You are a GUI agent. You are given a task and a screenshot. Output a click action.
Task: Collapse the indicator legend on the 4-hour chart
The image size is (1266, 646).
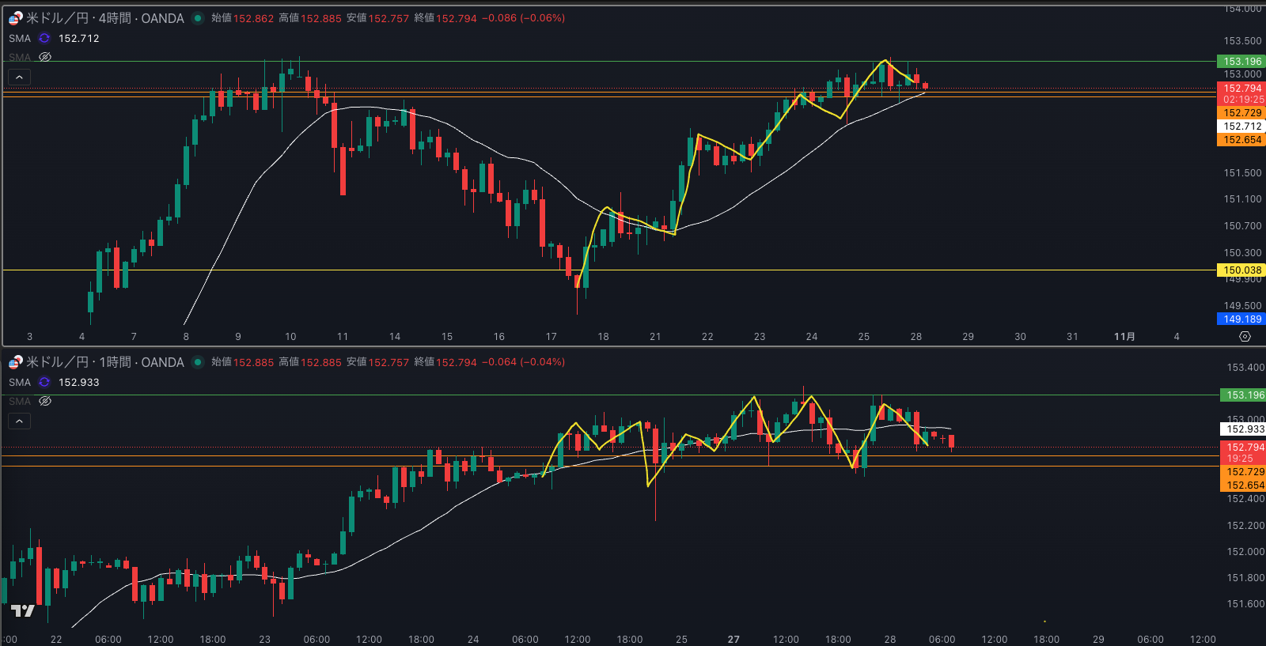pyautogui.click(x=19, y=77)
